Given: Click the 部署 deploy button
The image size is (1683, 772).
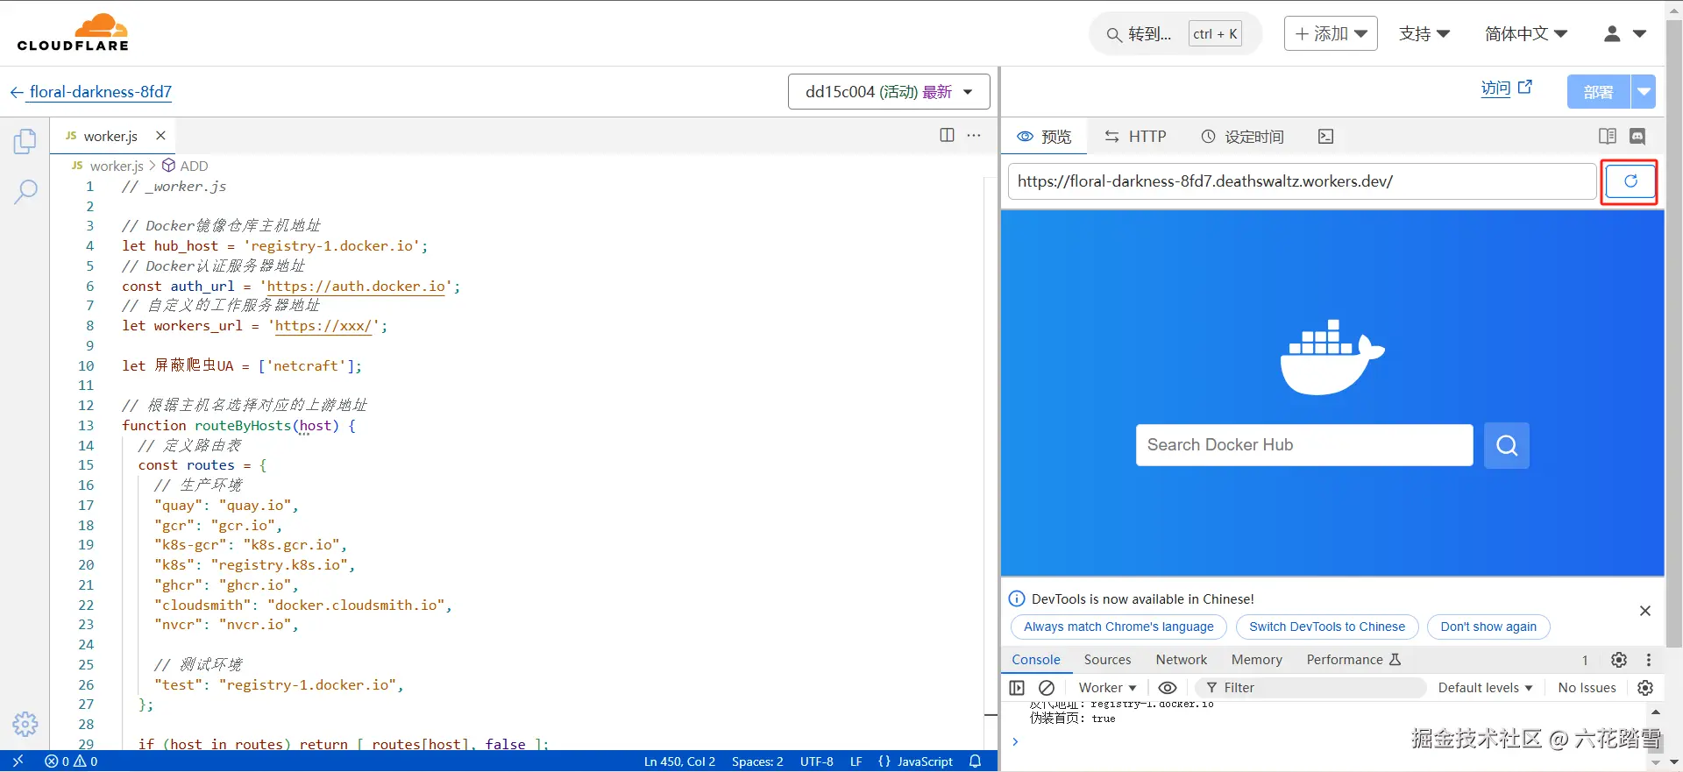Looking at the screenshot, I should pyautogui.click(x=1598, y=91).
